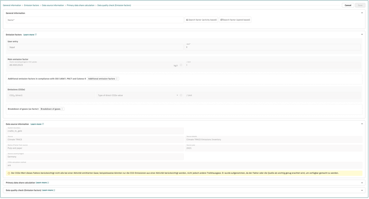The height and width of the screenshot is (199, 369).
Task: Click the Name input field
Action: (x=95, y=20)
